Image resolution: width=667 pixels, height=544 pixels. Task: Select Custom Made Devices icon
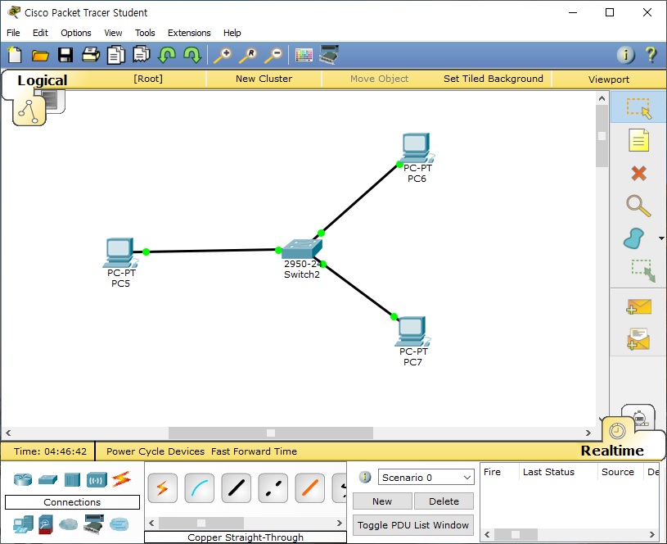[93, 524]
